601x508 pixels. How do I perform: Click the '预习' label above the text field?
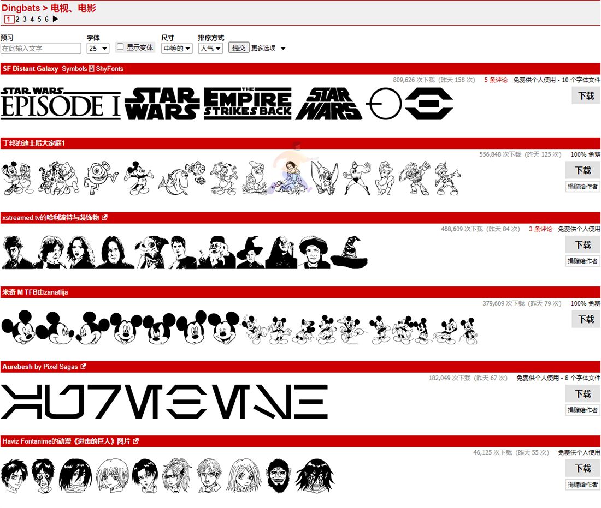(7, 38)
